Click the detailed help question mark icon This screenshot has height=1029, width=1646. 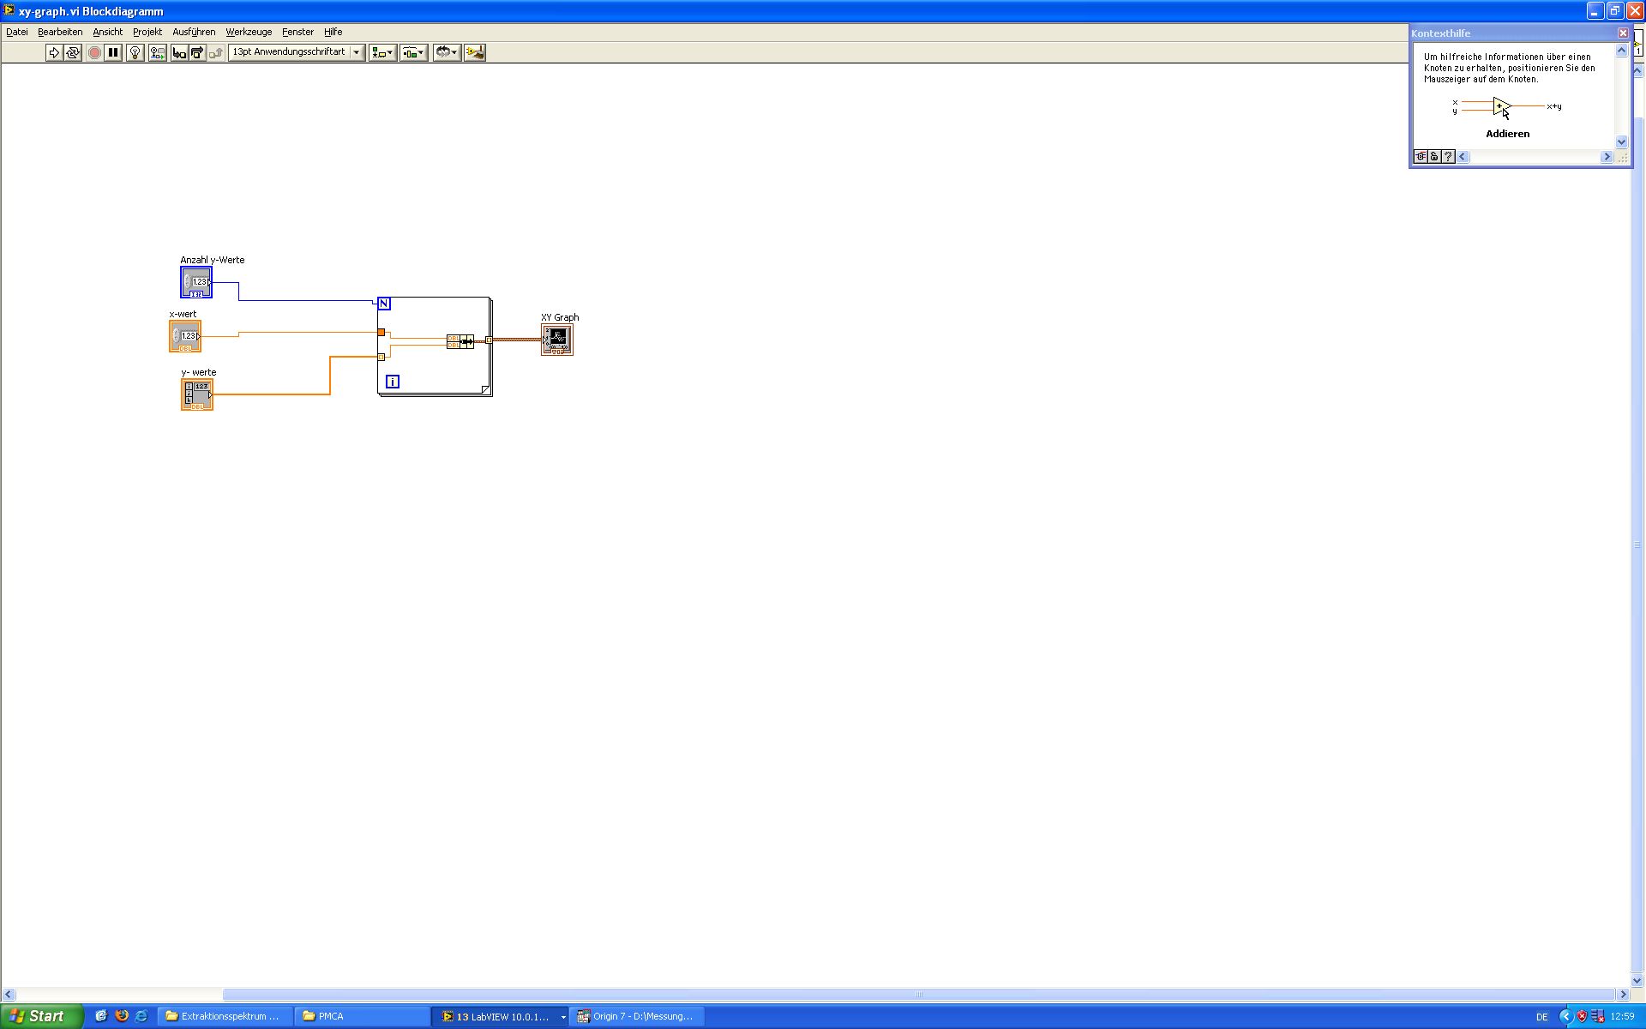click(x=1448, y=157)
